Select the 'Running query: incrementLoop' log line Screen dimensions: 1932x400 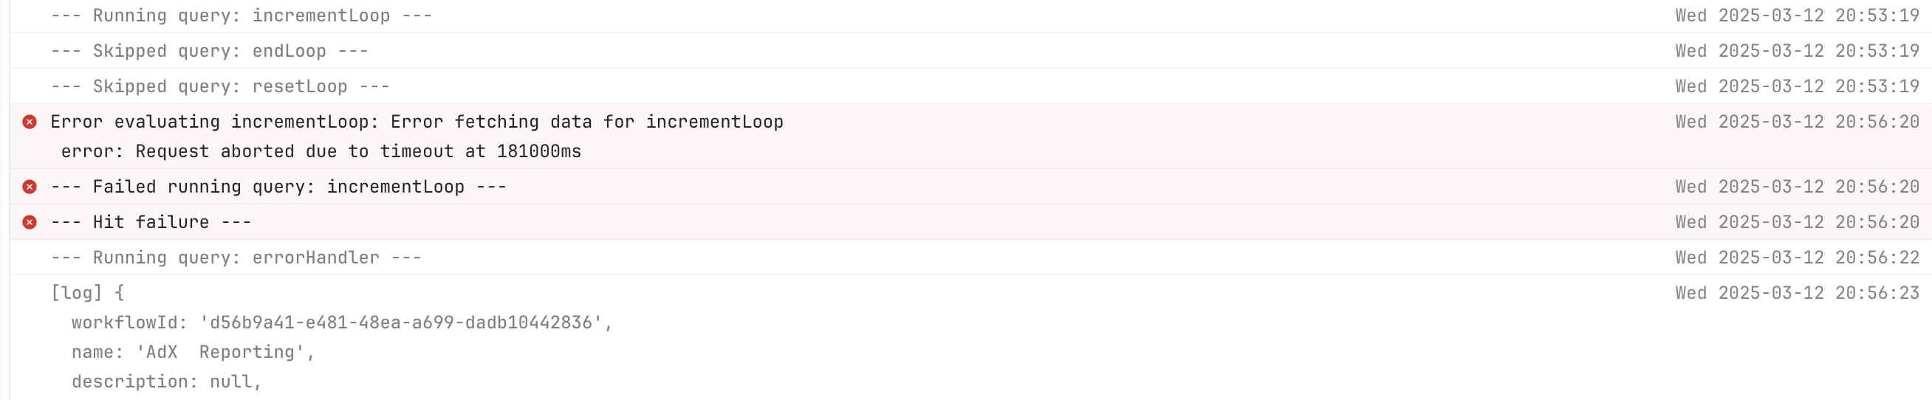tap(970, 15)
